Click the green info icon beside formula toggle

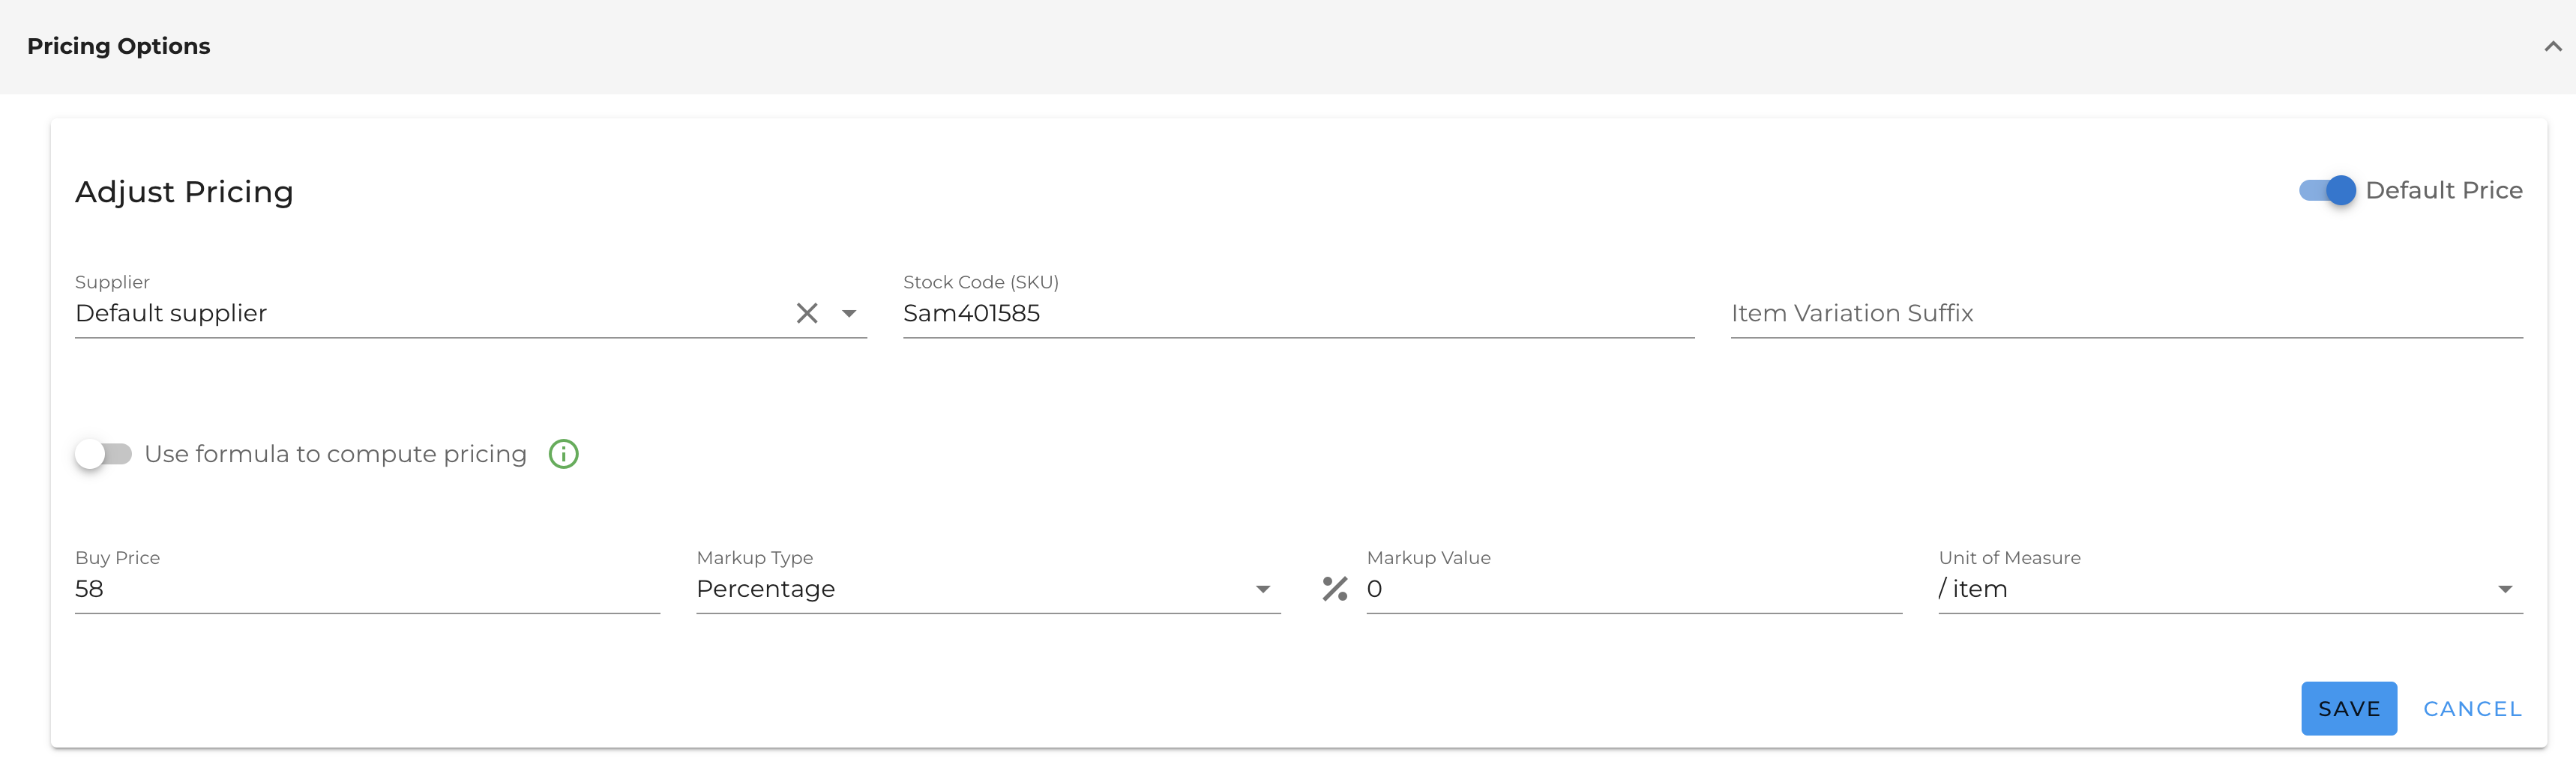pos(563,455)
